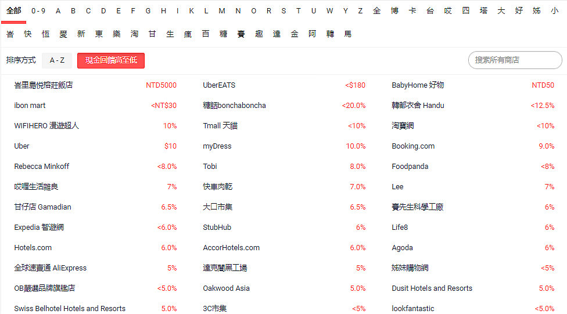Screen dimensions: 567x314
Task: Open AccorHotels.com store
Action: click(x=231, y=247)
